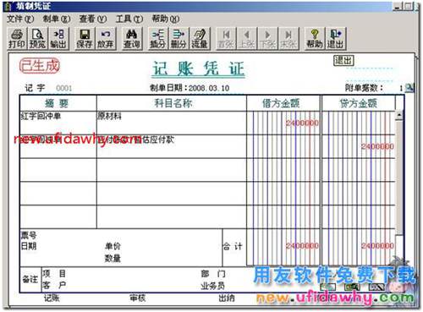
Task: Select the 红字回冲单 summary cell in the first row
Action: (x=58, y=123)
